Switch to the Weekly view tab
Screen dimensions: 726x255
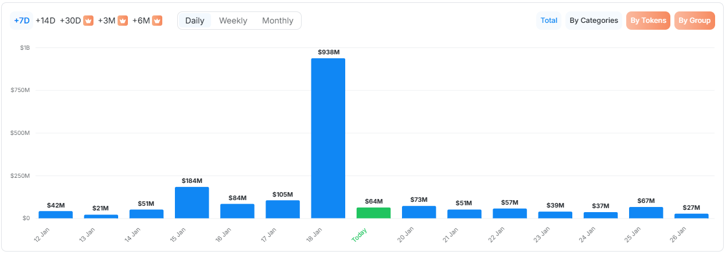[x=233, y=21]
